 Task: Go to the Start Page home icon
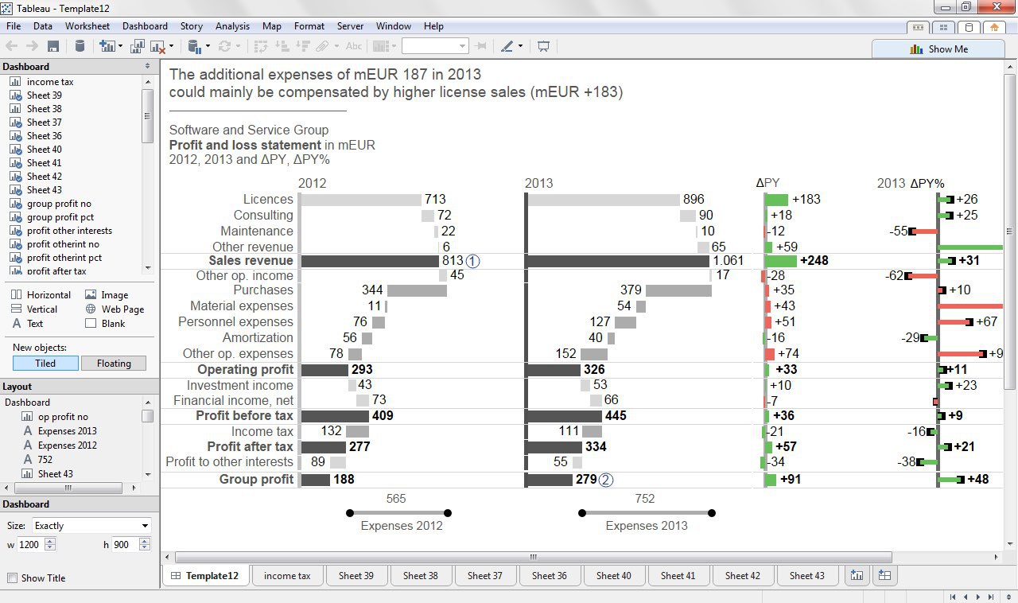coord(993,26)
